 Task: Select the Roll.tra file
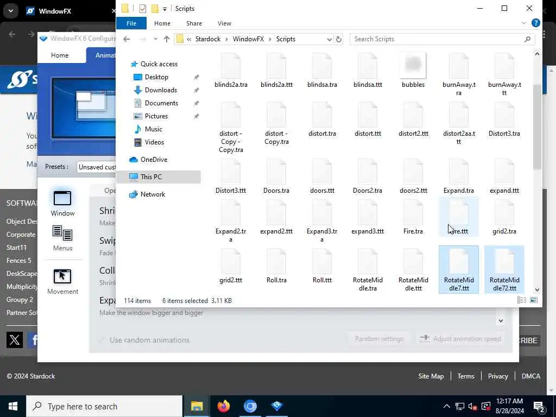click(276, 266)
